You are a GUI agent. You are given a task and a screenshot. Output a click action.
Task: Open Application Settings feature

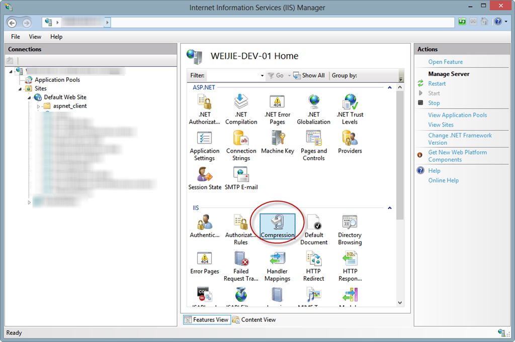[x=204, y=146]
